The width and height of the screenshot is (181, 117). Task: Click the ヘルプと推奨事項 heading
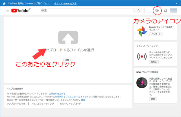point(15,89)
